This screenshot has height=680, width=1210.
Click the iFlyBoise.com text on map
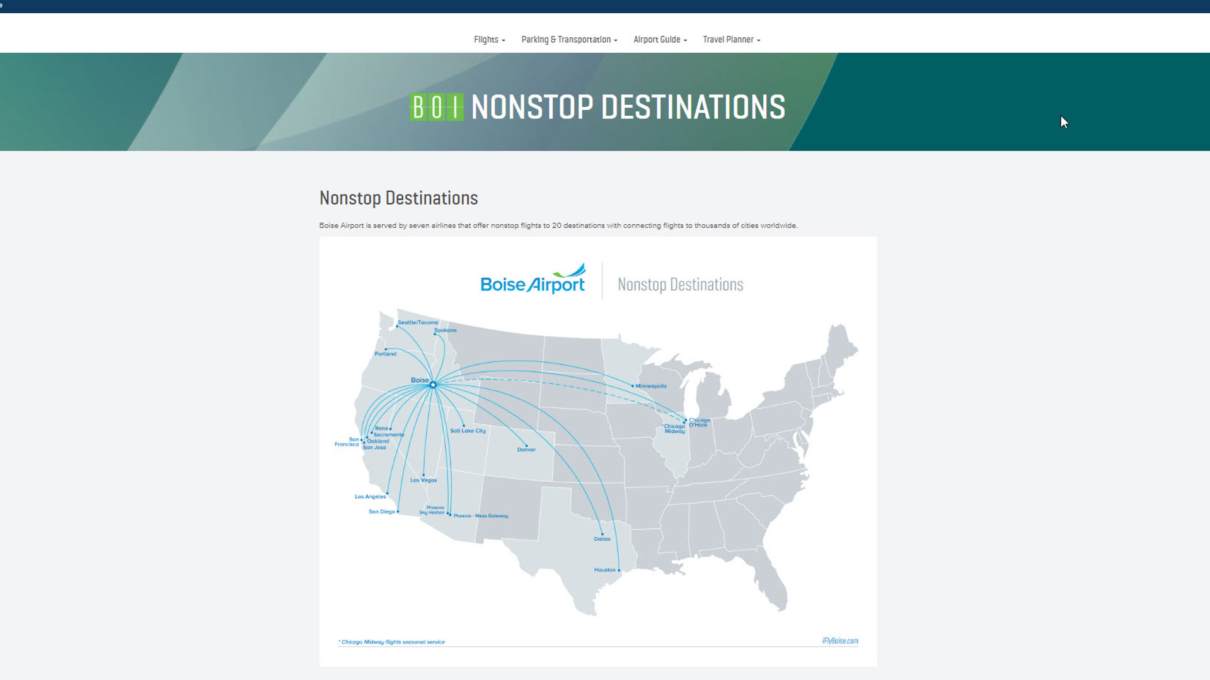pyautogui.click(x=840, y=641)
